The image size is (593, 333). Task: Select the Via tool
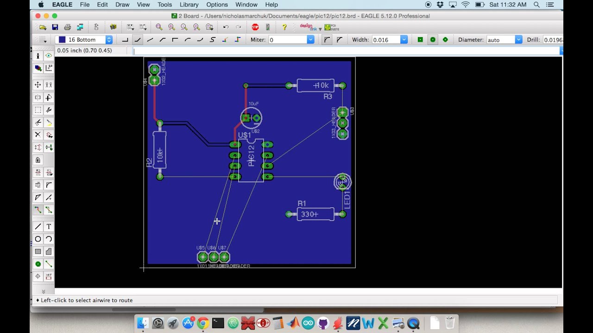click(x=38, y=264)
